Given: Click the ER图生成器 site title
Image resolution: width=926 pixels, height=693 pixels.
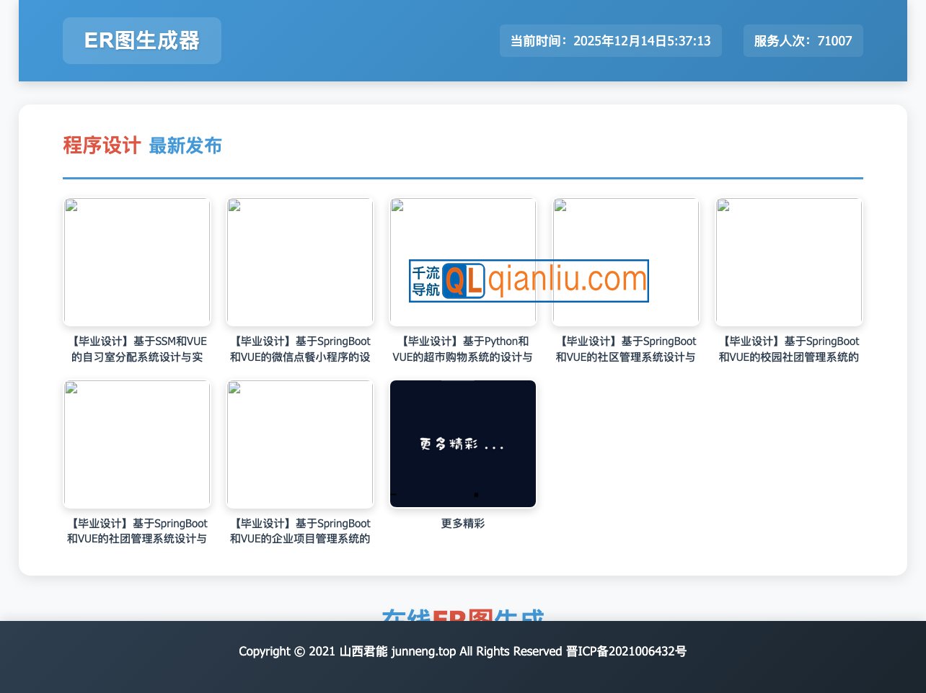Looking at the screenshot, I should (x=141, y=40).
